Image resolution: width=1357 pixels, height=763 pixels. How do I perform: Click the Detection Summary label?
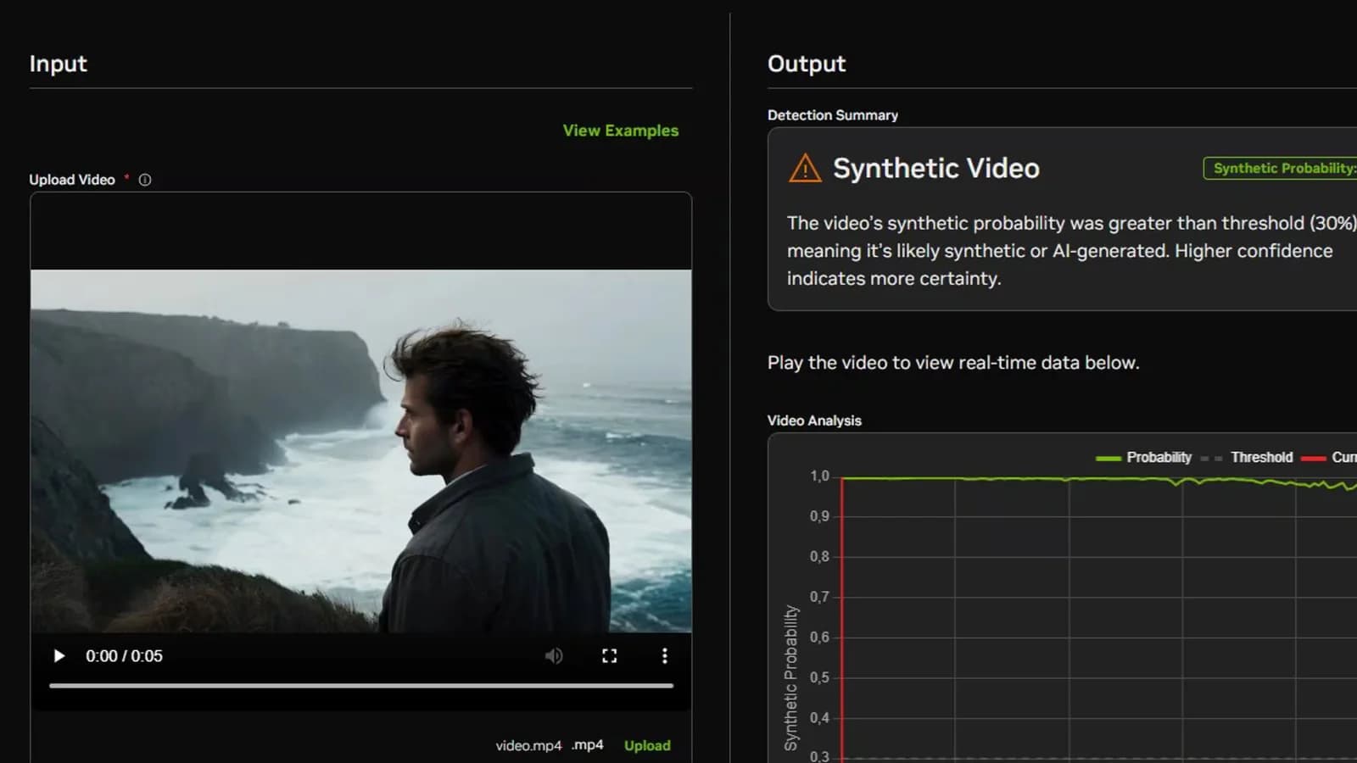coord(833,115)
